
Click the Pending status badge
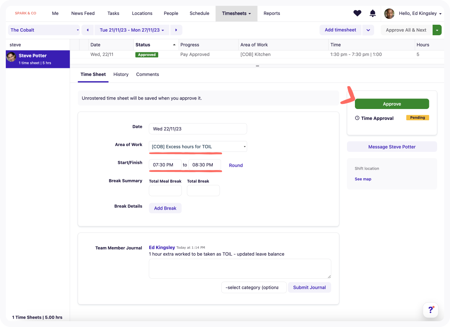tap(418, 118)
